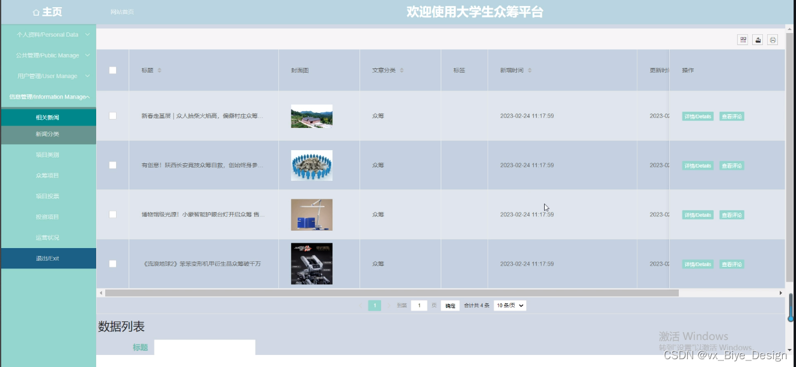Open 项目投票 in the sidebar
The image size is (796, 367).
pos(48,196)
